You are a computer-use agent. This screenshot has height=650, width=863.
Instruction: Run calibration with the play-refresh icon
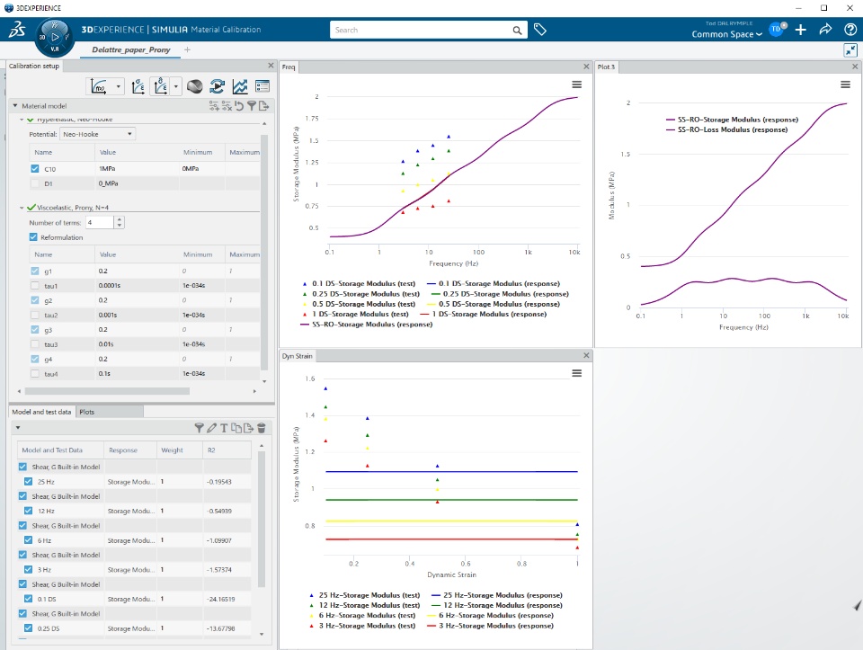point(218,86)
